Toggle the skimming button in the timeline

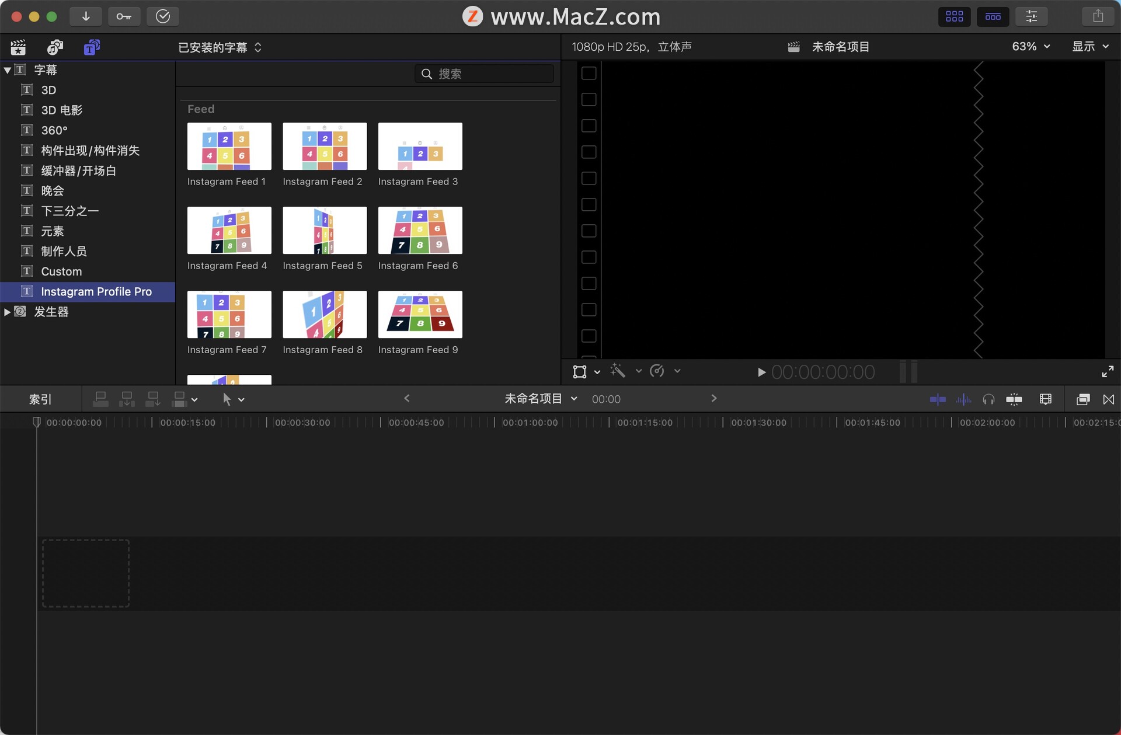(x=938, y=399)
